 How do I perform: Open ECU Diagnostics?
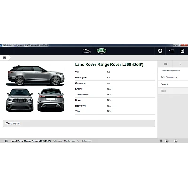(169, 77)
